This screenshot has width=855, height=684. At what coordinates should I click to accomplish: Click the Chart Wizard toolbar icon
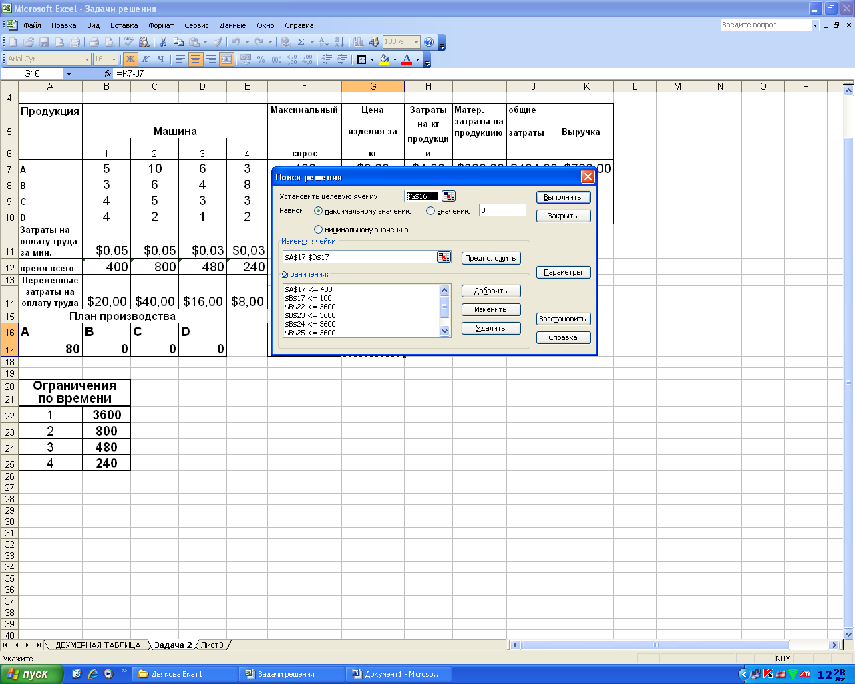tap(359, 42)
